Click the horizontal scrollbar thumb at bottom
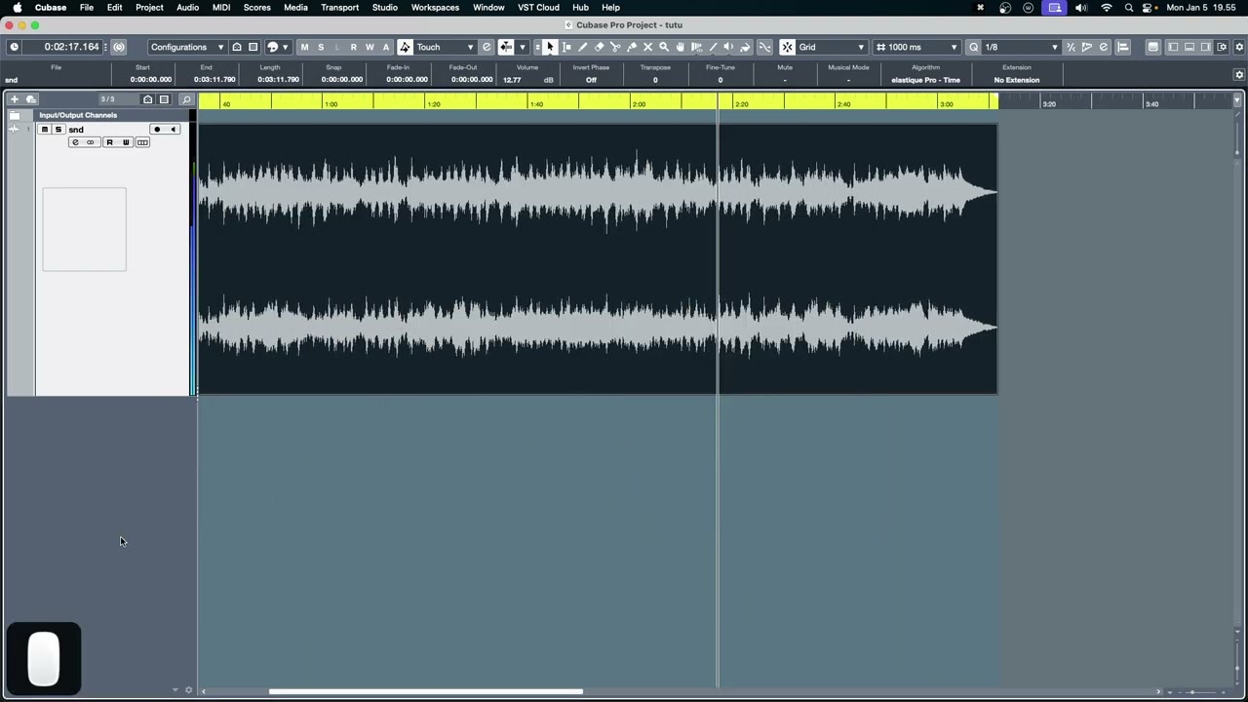The height and width of the screenshot is (702, 1248). [x=426, y=691]
